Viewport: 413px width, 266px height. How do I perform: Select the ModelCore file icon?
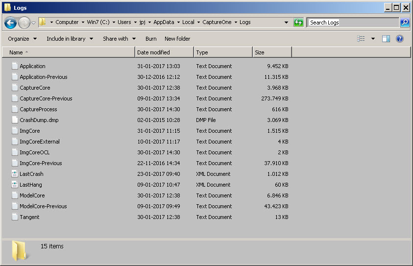pos(15,195)
